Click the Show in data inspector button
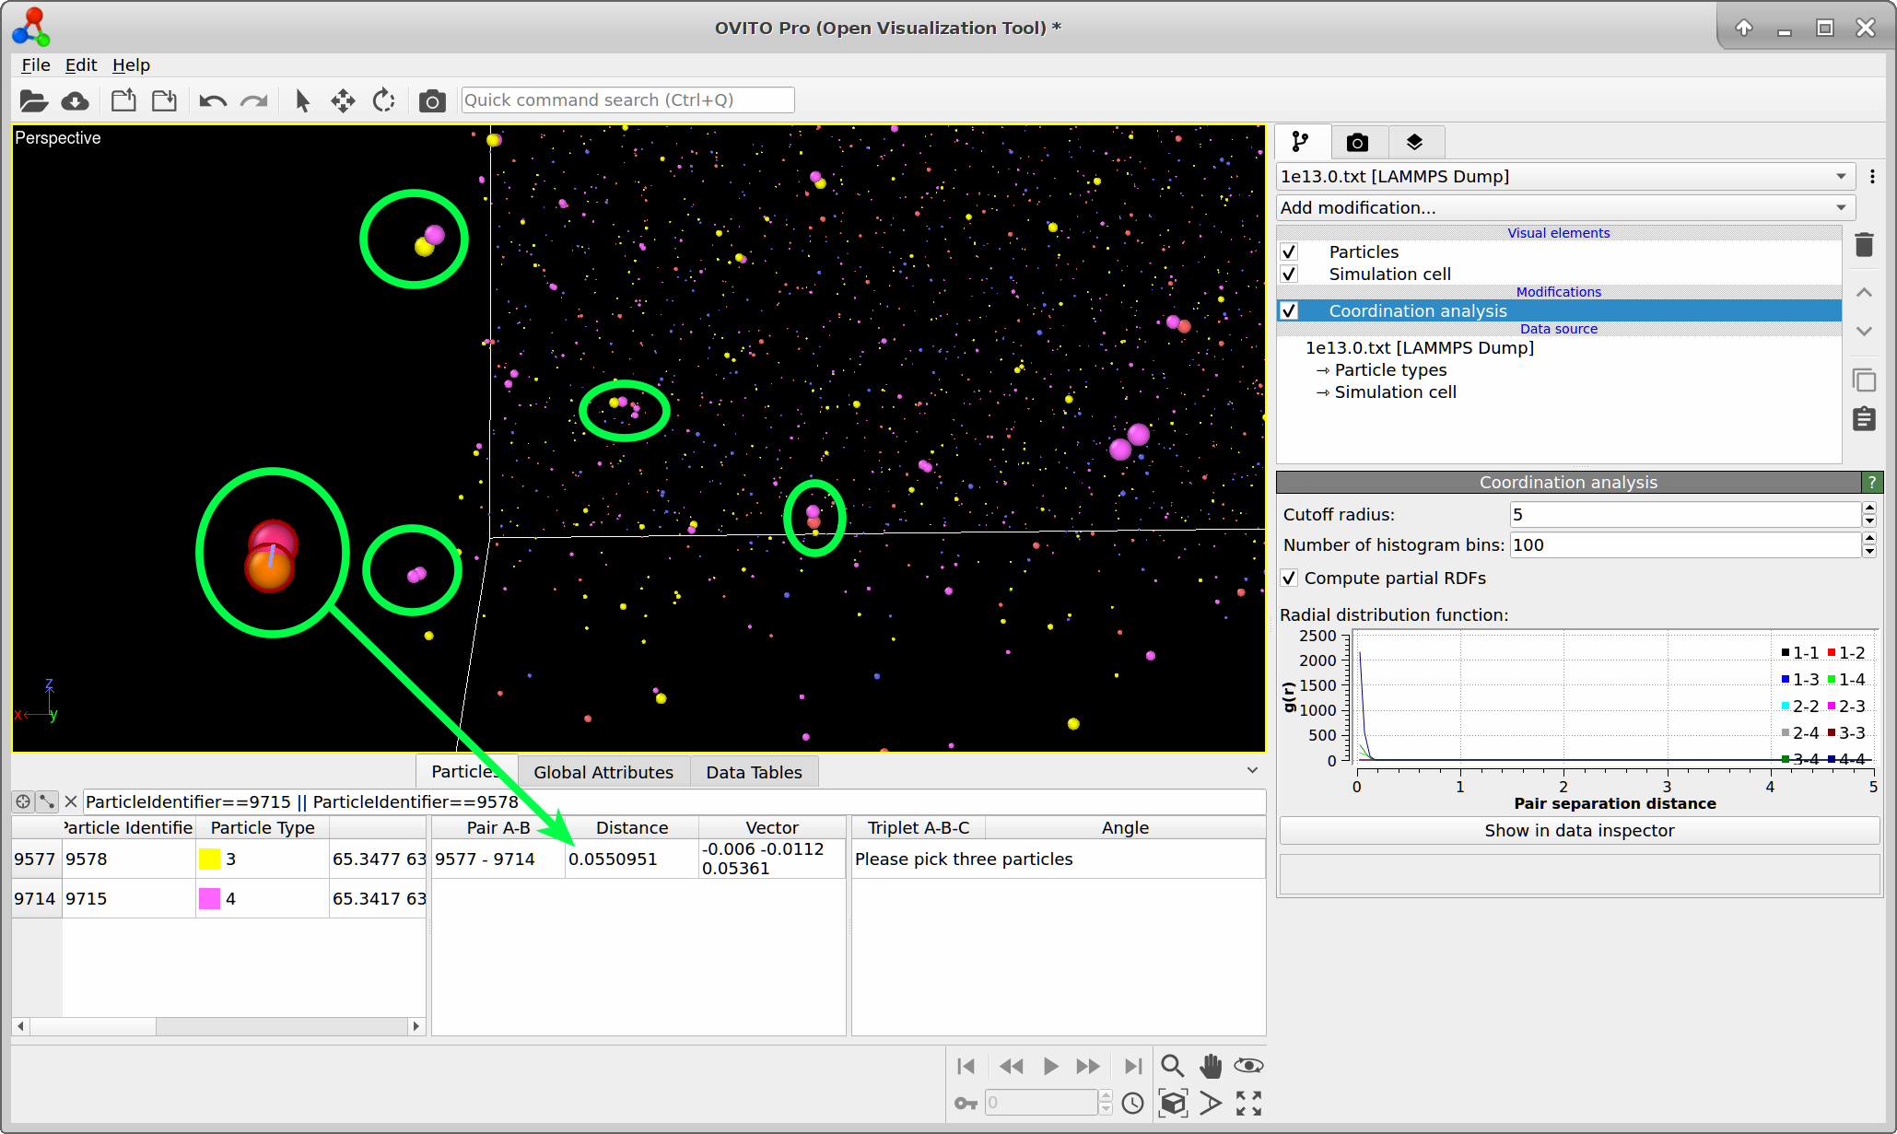This screenshot has height=1134, width=1897. point(1578,830)
